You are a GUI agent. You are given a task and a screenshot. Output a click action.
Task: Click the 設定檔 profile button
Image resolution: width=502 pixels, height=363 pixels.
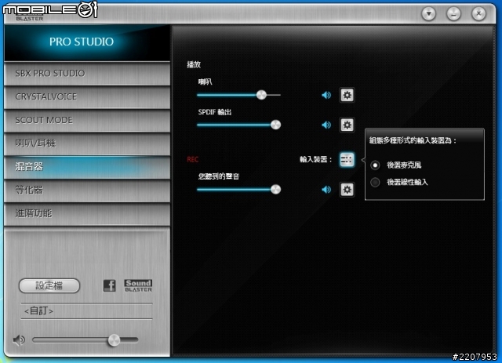[49, 285]
